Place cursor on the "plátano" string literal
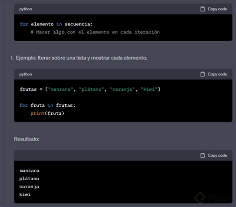Screen dimensions: 236x207 coord(92,89)
